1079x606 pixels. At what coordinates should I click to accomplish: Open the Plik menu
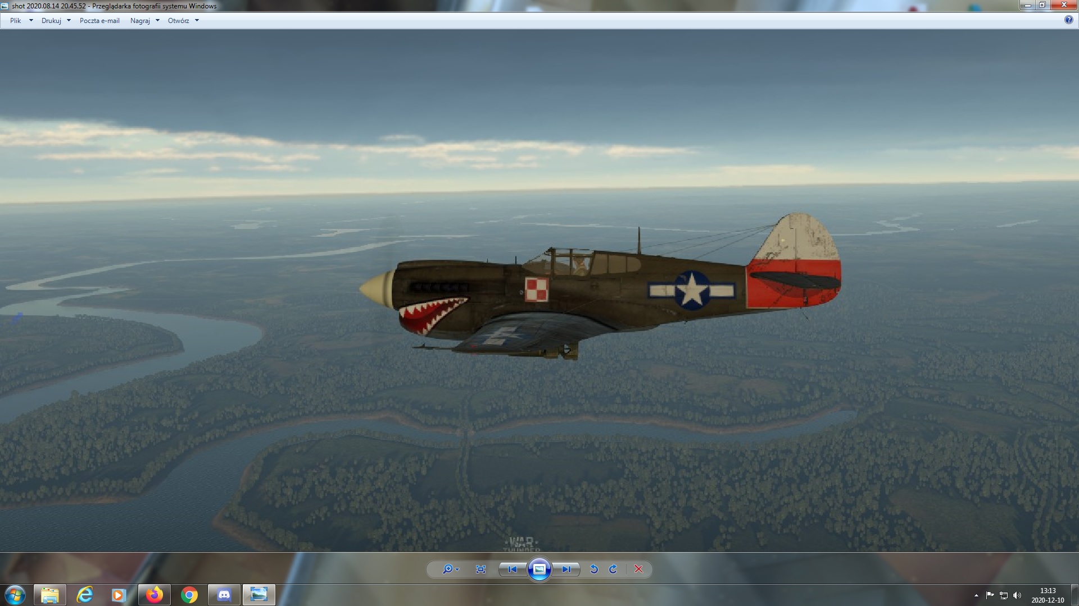click(16, 21)
